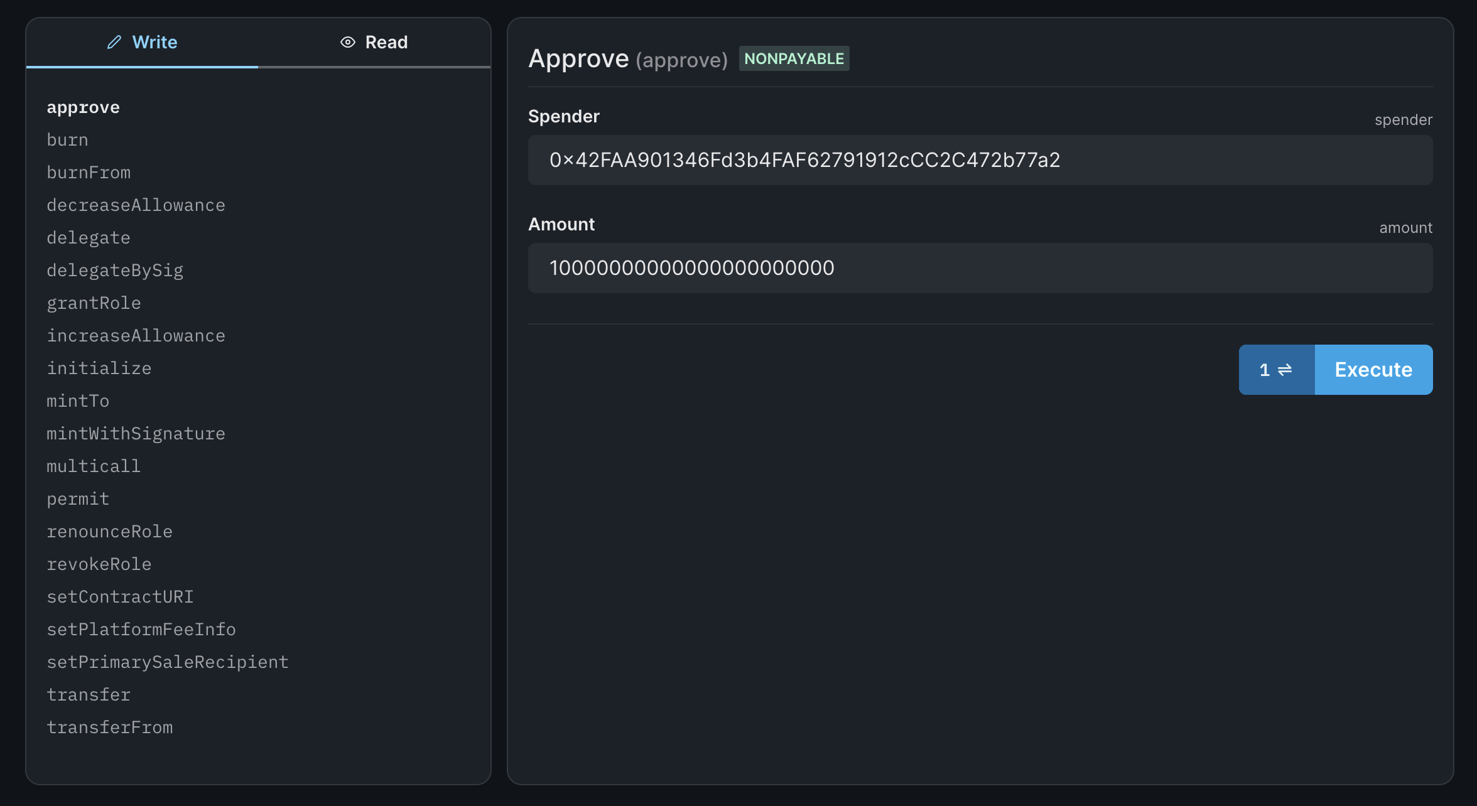
Task: Click the pencil icon on the Write tab
Action: pos(114,41)
